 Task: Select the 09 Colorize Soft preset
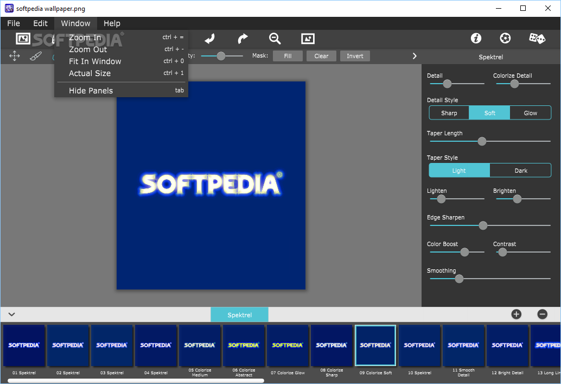[375, 345]
